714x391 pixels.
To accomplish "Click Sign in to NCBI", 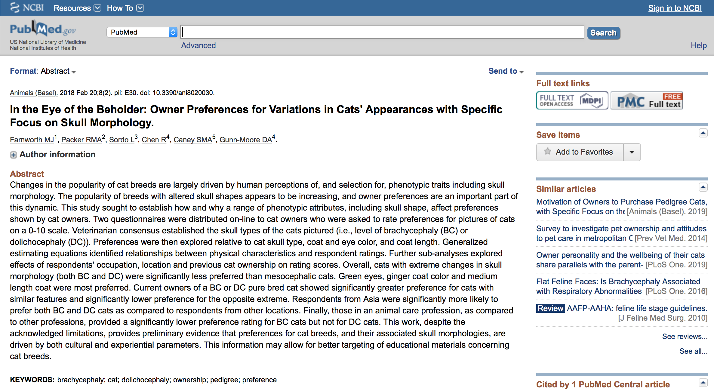I will point(675,8).
